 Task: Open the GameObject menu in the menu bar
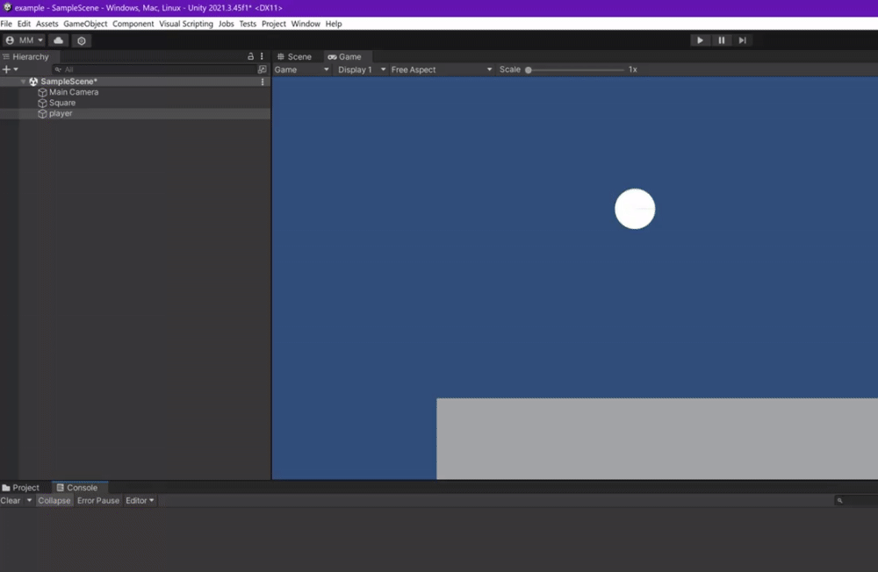[85, 24]
